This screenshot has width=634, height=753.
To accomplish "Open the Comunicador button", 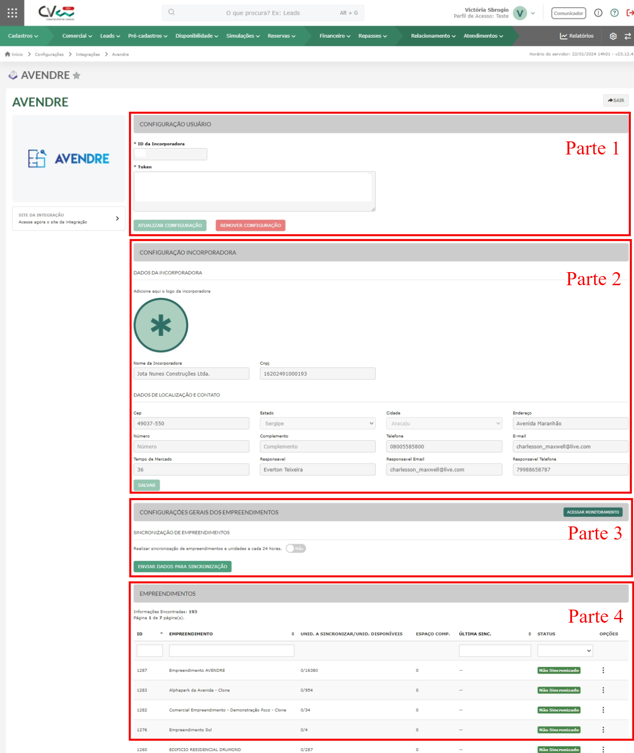I will point(568,13).
